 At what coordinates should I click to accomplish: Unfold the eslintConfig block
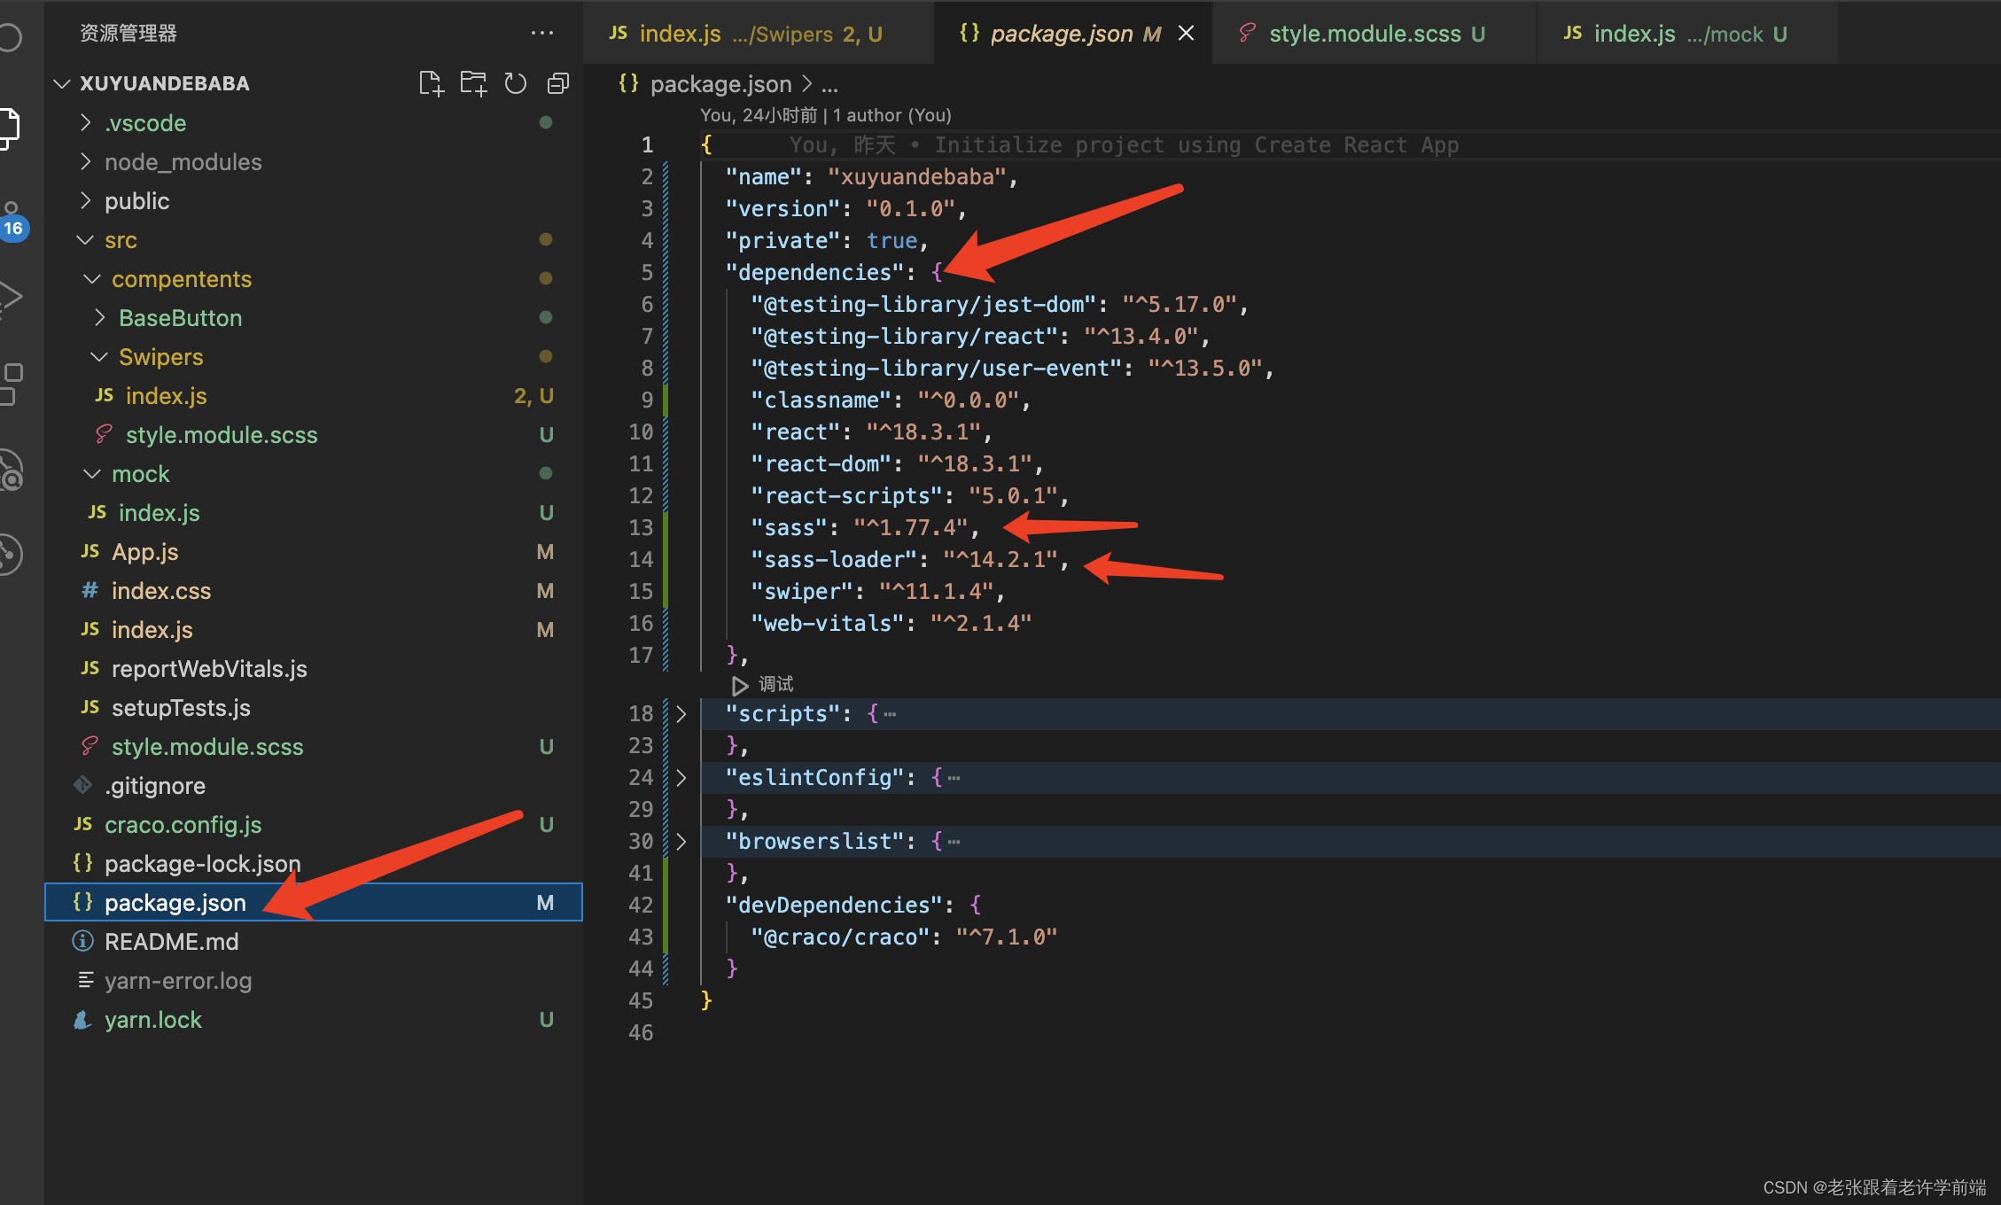[x=681, y=777]
